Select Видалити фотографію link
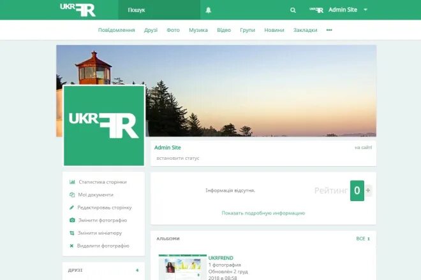This screenshot has width=421, height=280. (x=103, y=246)
